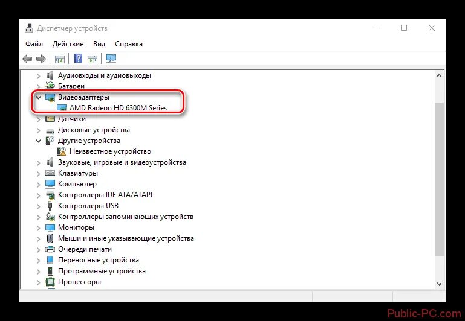
Task: Click the scrollbar up arrow
Action: pos(439,76)
